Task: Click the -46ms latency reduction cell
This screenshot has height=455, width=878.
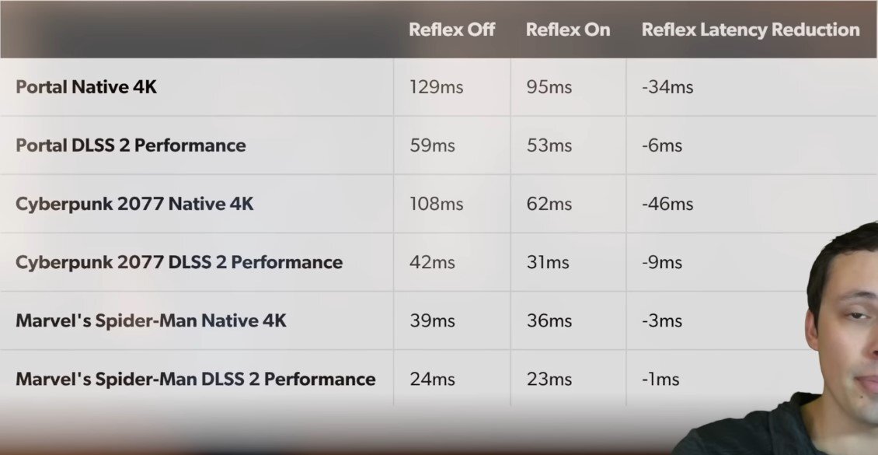Action: pyautogui.click(x=667, y=204)
